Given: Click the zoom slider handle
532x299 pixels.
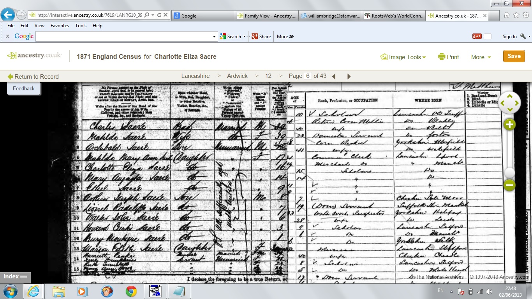Looking at the screenshot, I should coord(509,172).
